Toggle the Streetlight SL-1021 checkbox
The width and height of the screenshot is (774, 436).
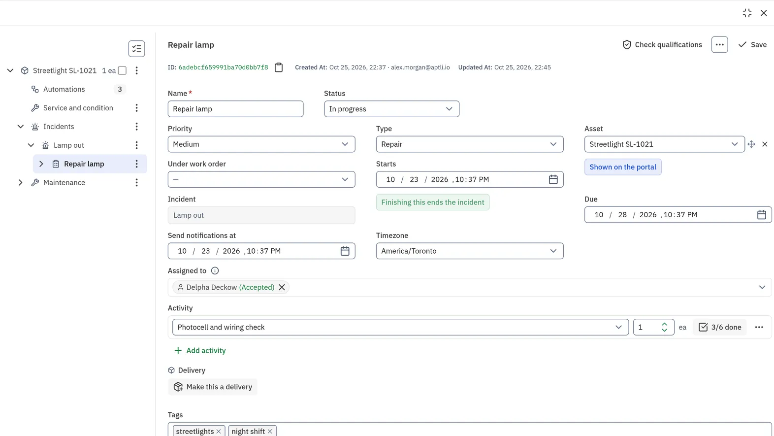[122, 70]
